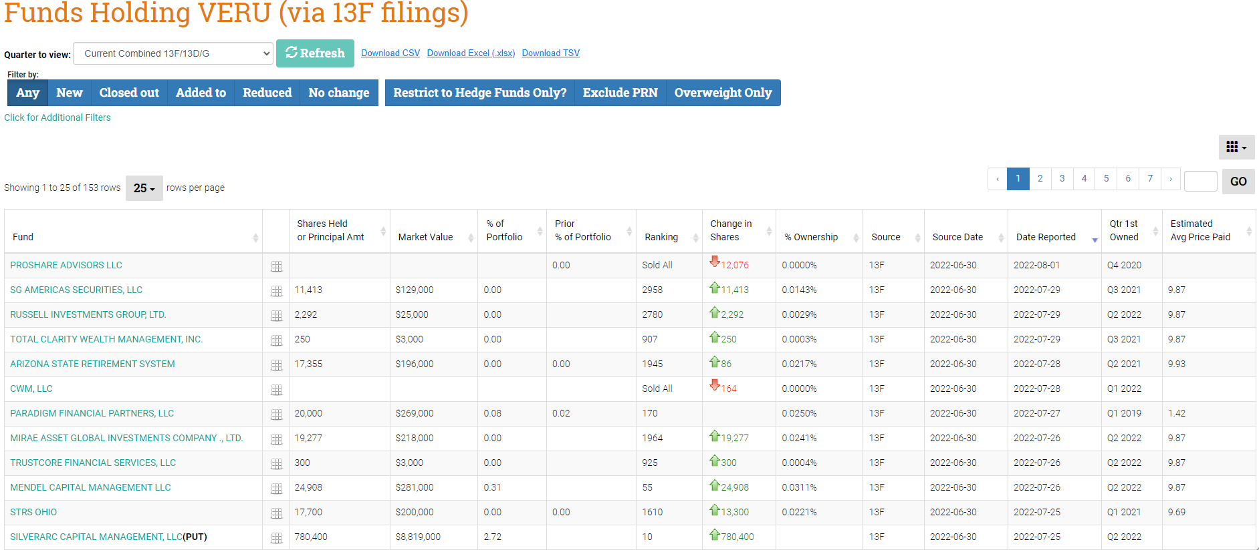Go to page 4

click(1084, 178)
